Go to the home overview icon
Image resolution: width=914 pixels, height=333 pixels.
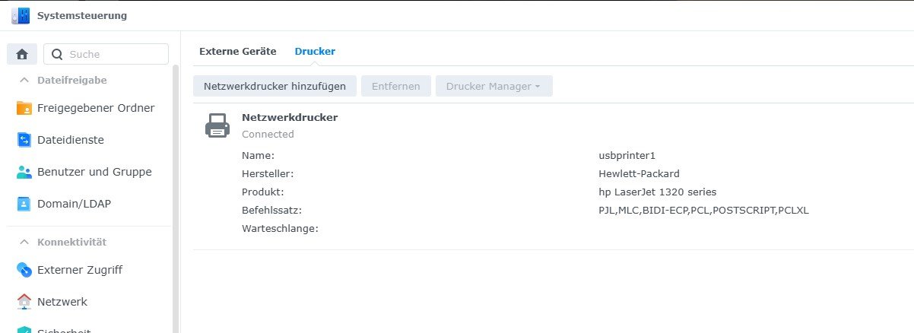[22, 54]
